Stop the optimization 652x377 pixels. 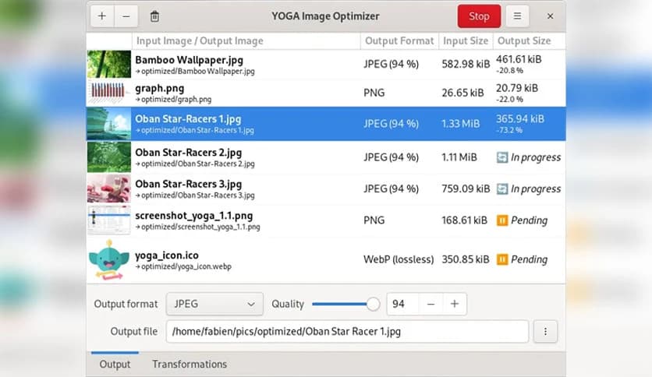tap(479, 16)
